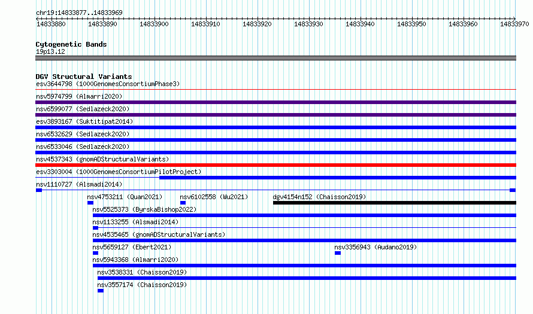Click the small blue nsv5659127 marker
Viewport: 533px width, 314px height.
95,253
